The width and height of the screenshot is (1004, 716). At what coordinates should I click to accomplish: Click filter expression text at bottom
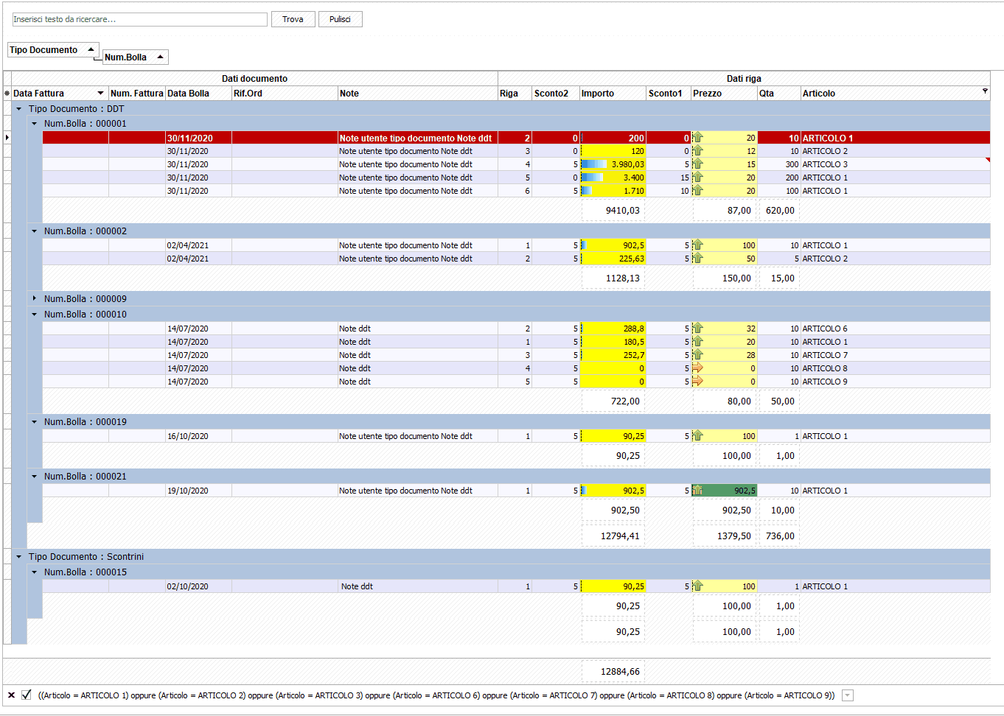[x=436, y=695]
